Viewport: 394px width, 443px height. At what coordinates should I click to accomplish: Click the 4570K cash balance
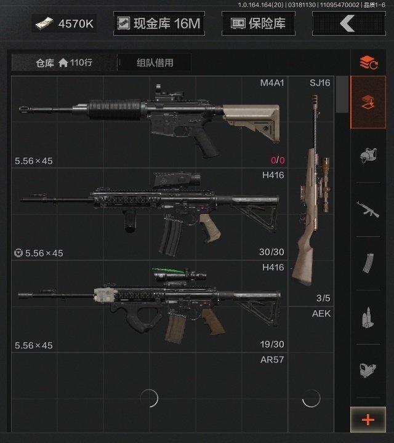click(x=64, y=23)
